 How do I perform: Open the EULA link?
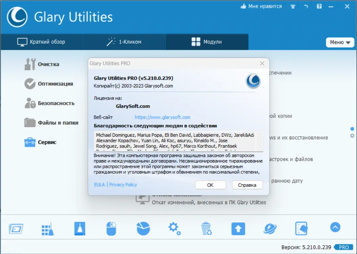(98, 184)
